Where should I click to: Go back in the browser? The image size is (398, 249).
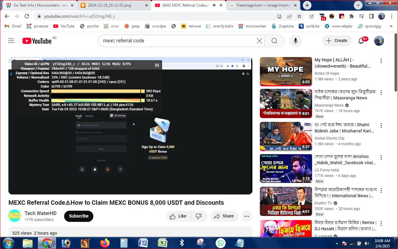coord(7,16)
